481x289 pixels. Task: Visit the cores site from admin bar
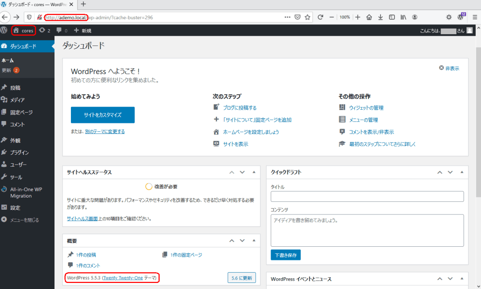click(x=23, y=30)
